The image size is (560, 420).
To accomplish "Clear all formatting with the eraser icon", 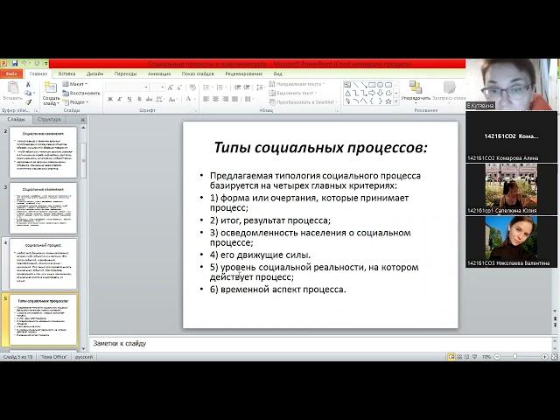I will (x=192, y=87).
